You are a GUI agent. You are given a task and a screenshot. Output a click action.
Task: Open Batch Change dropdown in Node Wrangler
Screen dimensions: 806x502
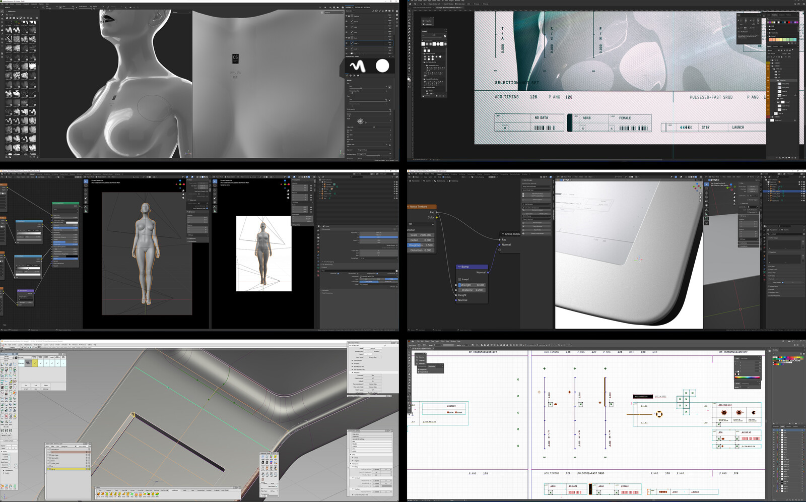point(536,216)
